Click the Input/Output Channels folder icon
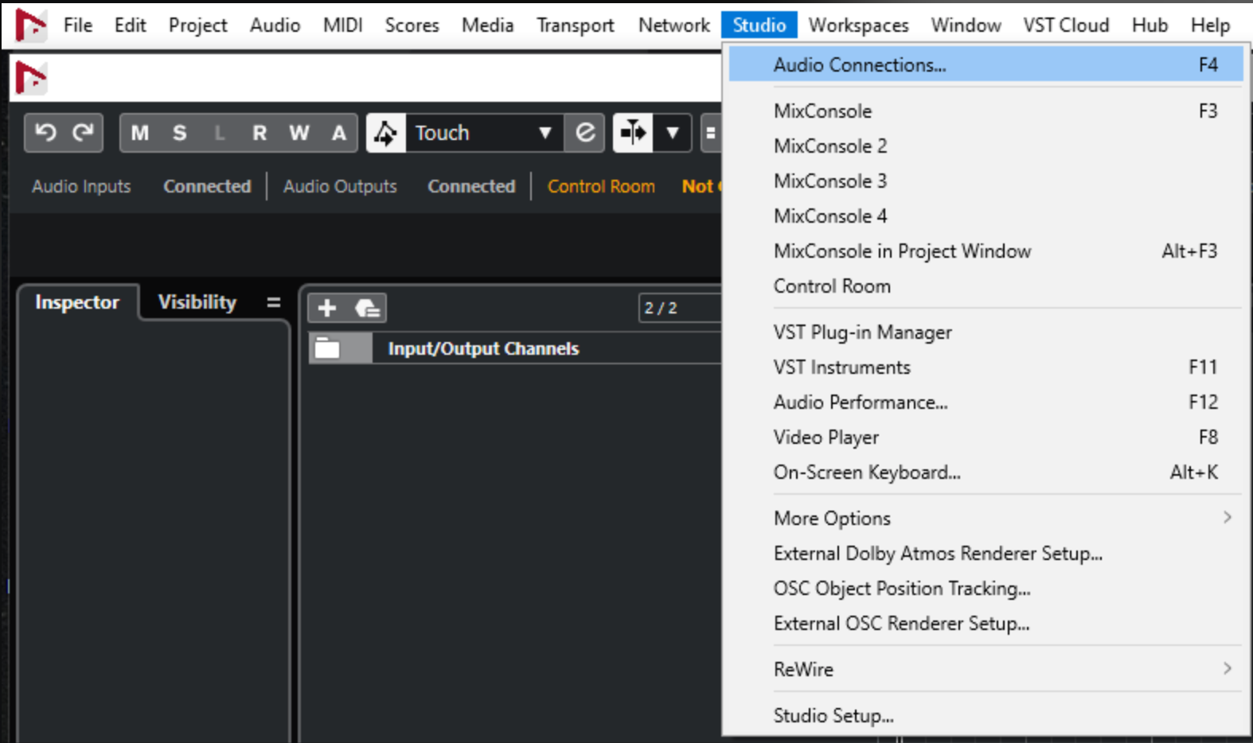Screen dimensions: 1253x743 tap(327, 348)
